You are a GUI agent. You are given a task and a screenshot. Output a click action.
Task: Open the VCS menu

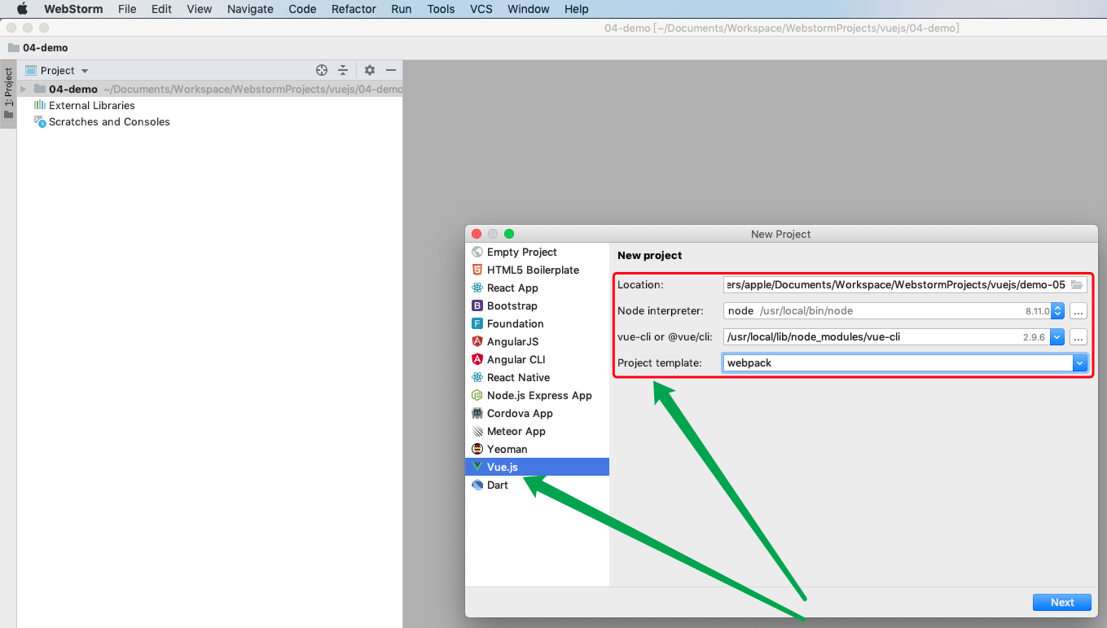click(481, 9)
